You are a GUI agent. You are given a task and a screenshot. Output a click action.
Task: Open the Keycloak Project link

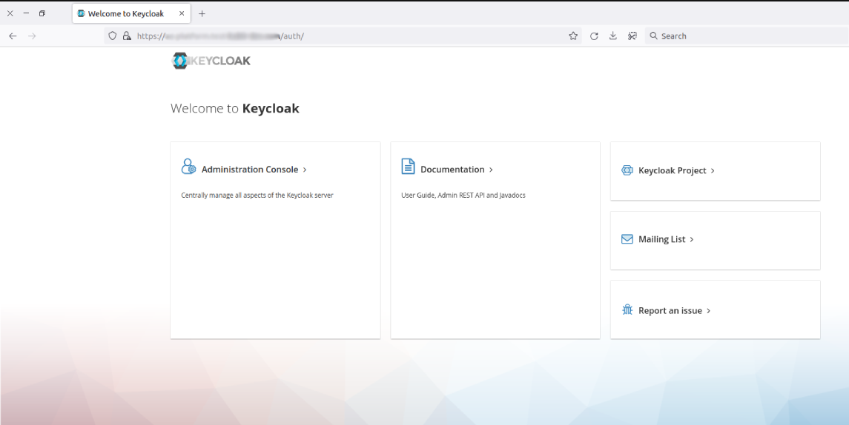tap(672, 170)
